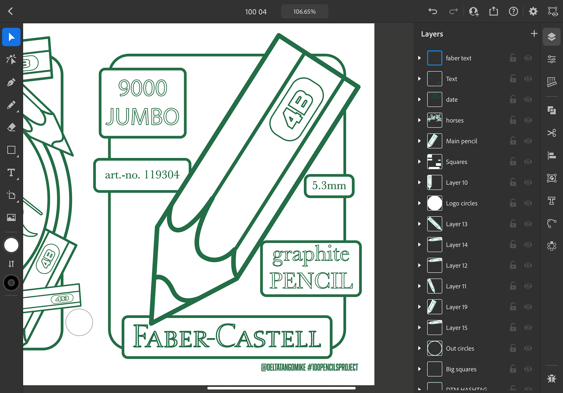Image resolution: width=563 pixels, height=393 pixels.
Task: Open the Scissors cut path panel
Action: [552, 133]
